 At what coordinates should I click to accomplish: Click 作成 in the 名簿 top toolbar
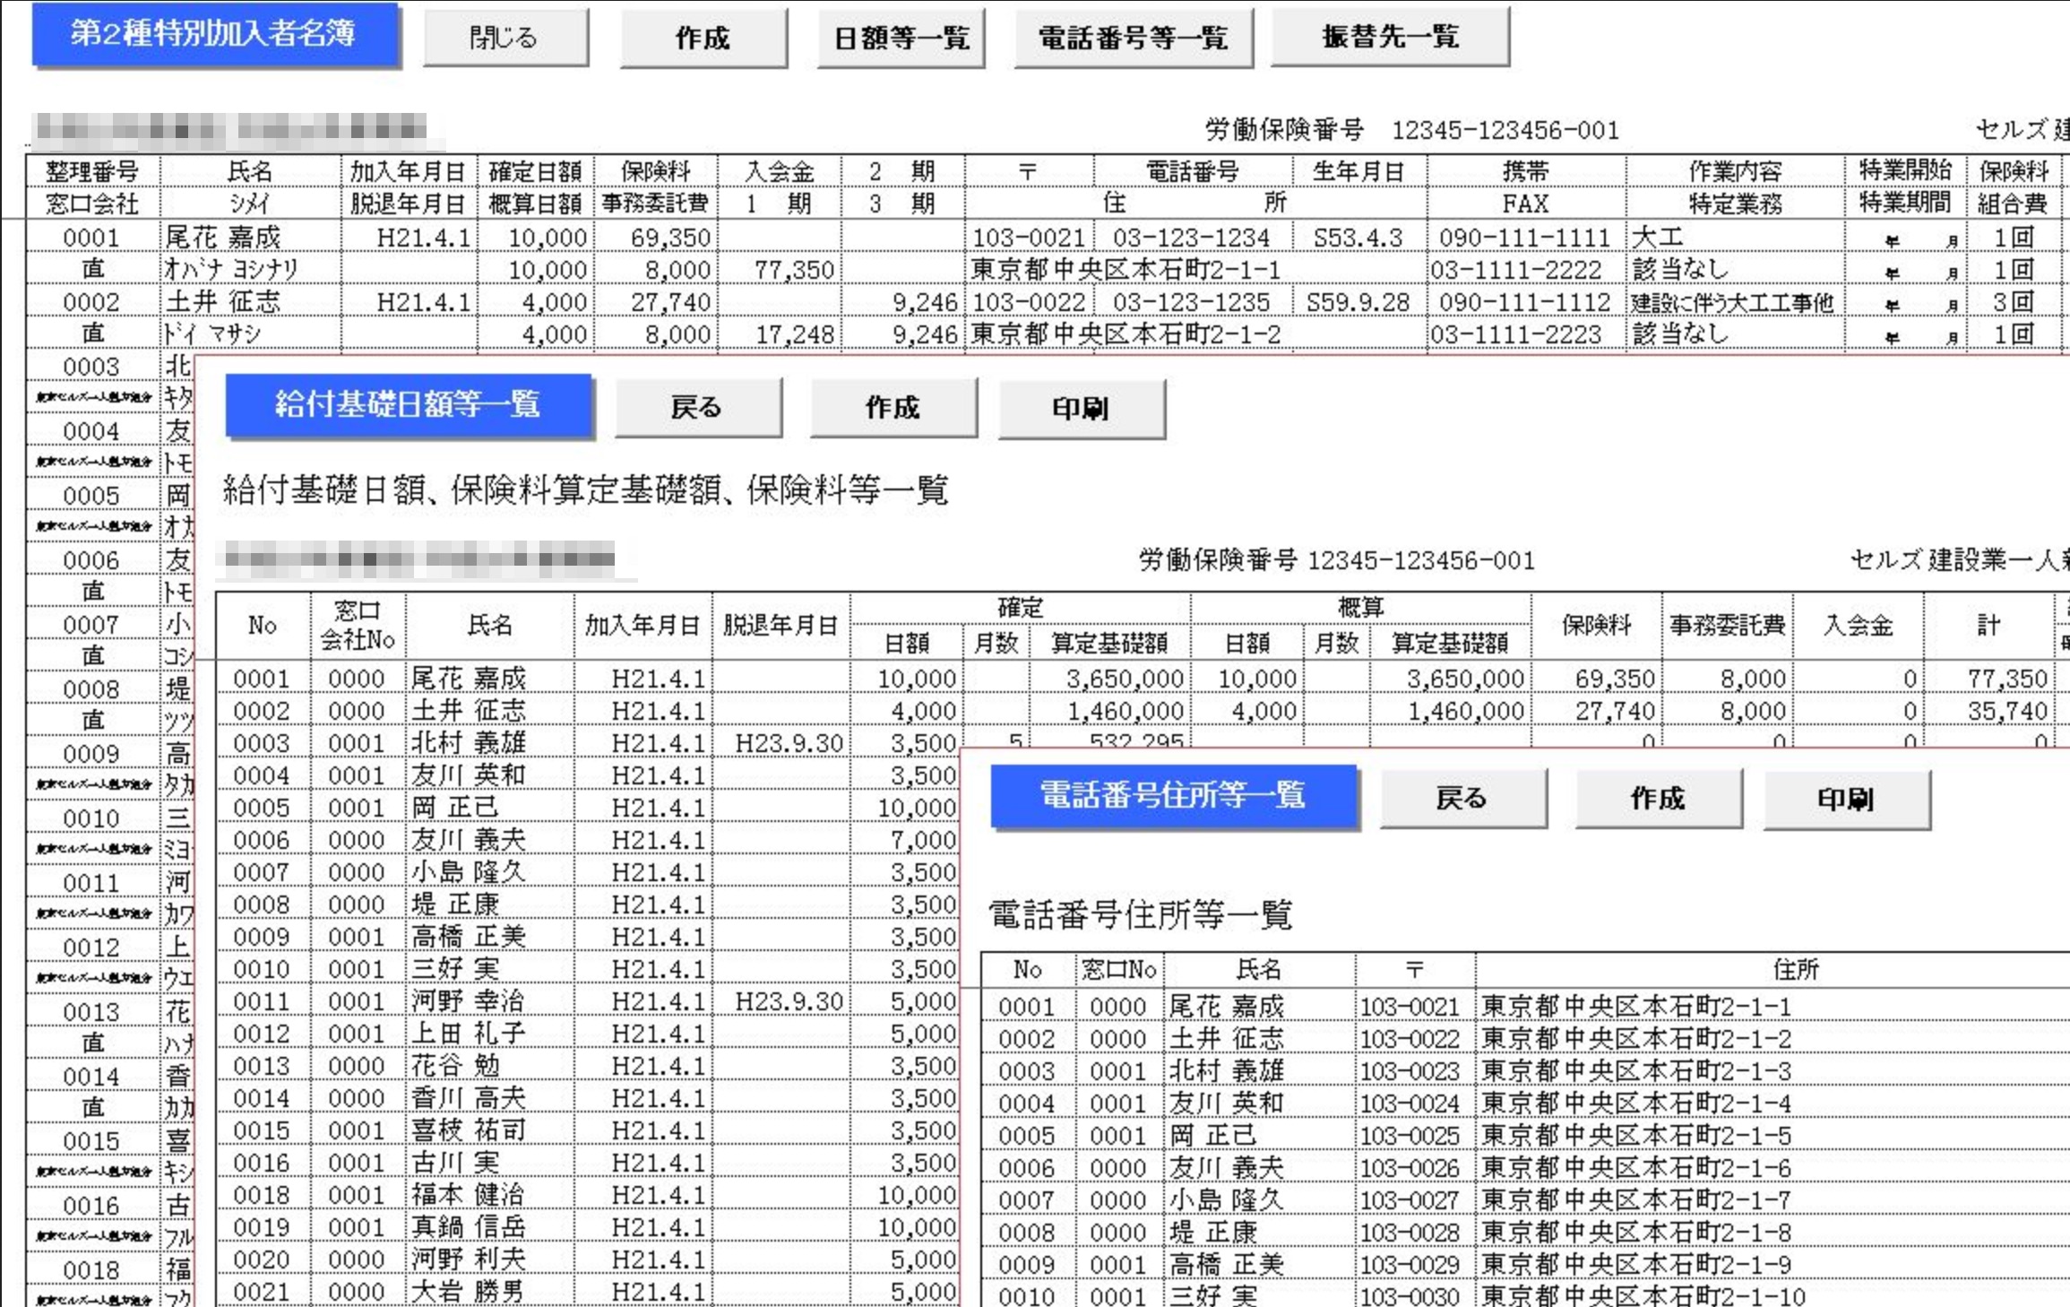703,38
